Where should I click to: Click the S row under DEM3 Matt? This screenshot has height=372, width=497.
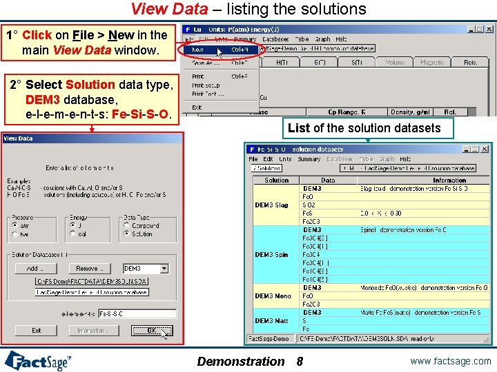(x=395, y=321)
